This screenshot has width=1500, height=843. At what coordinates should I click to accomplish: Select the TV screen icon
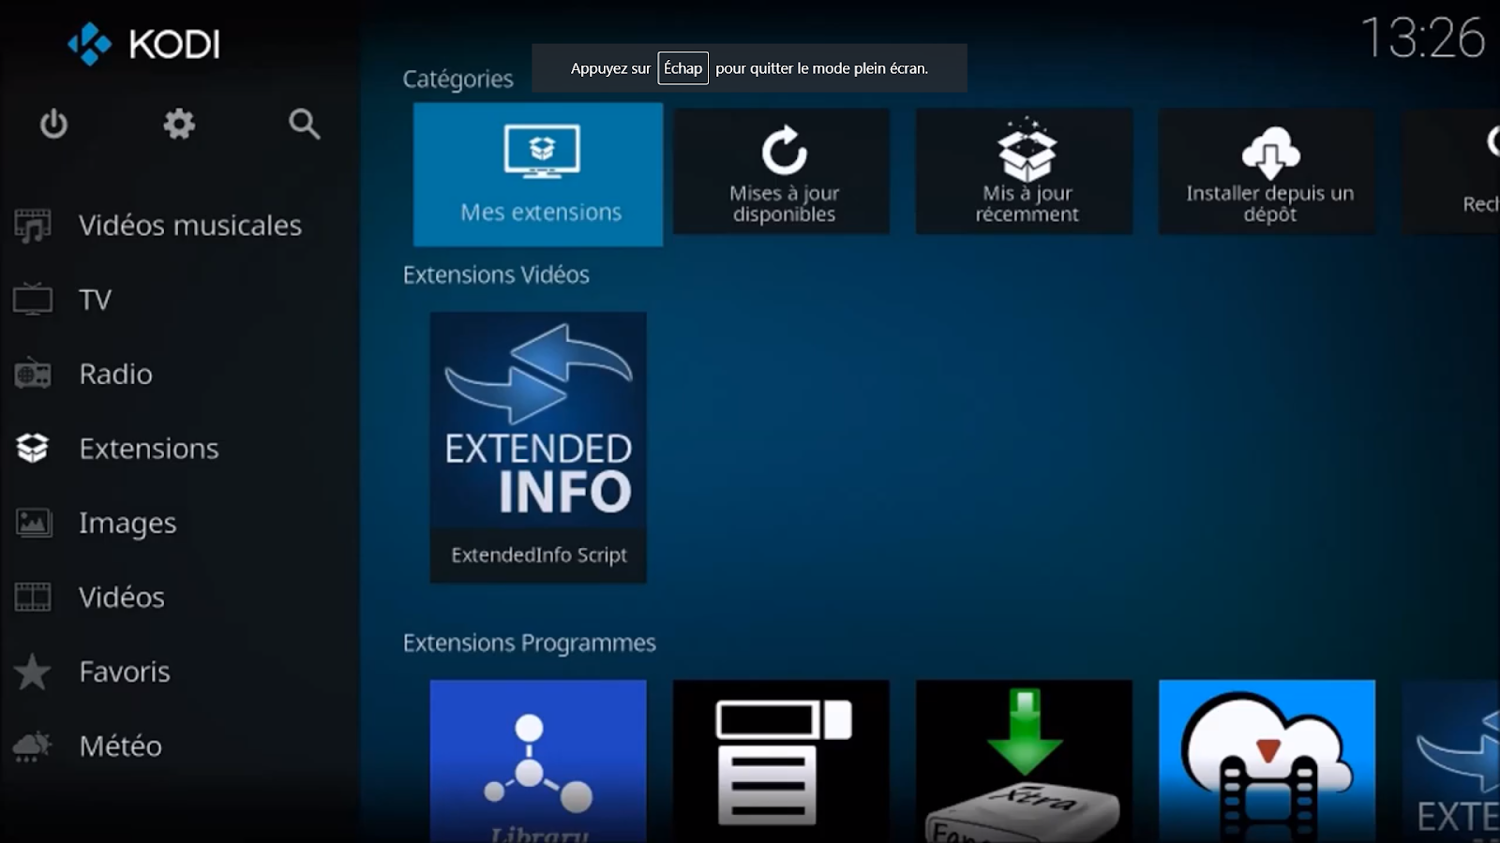click(33, 300)
